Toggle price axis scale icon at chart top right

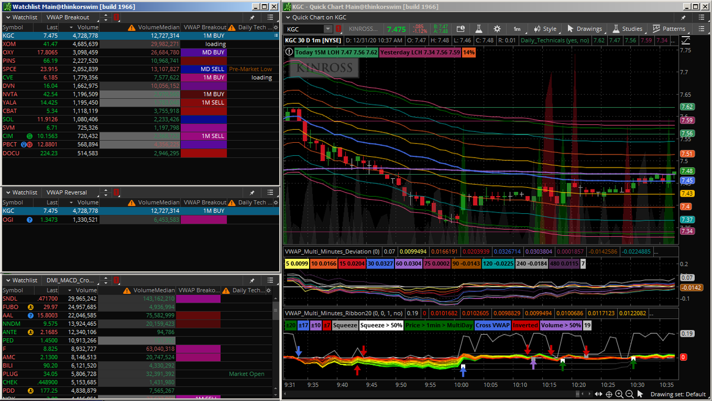click(x=686, y=40)
